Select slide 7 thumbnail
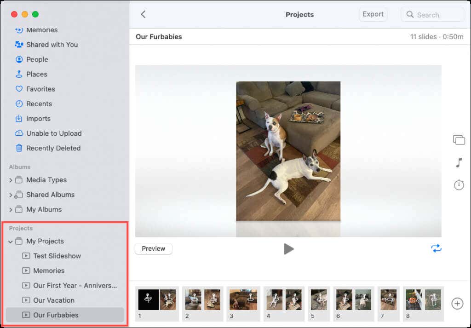This screenshot has width=471, height=328. coord(388,303)
